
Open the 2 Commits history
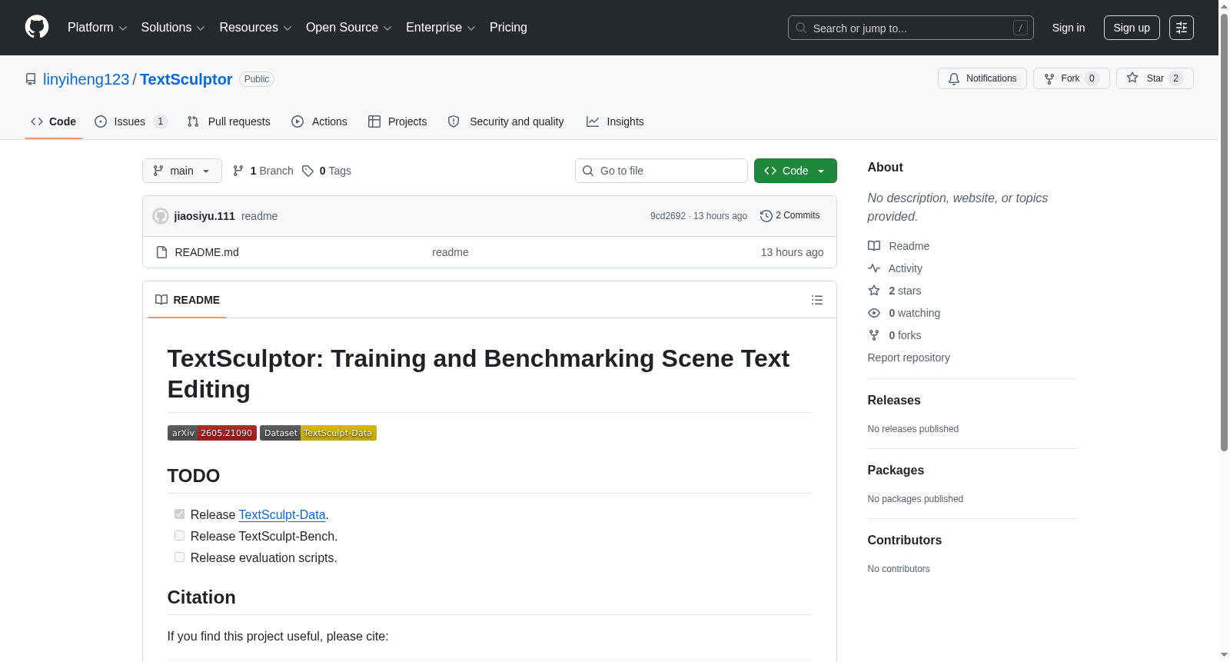[790, 216]
